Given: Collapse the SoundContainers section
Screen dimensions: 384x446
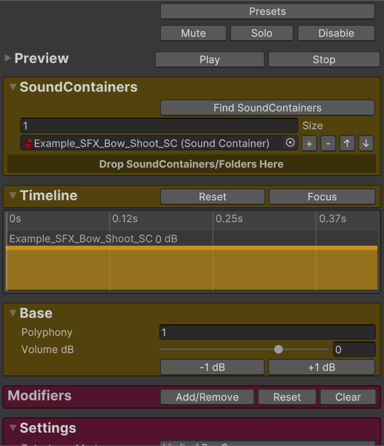Looking at the screenshot, I should (x=13, y=87).
